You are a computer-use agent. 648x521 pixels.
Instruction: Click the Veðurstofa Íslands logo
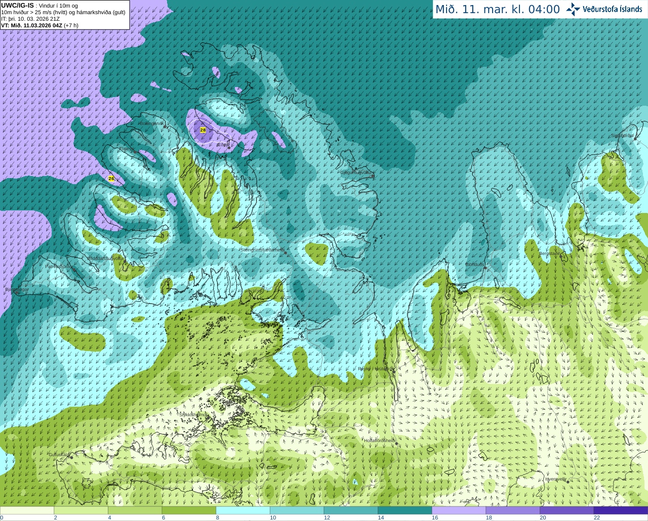click(x=604, y=9)
